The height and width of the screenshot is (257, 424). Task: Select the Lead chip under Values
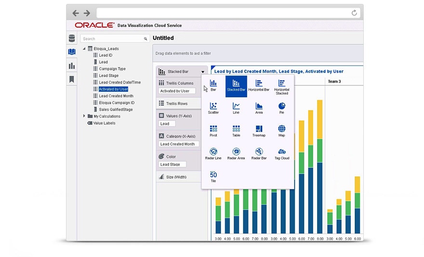pyautogui.click(x=167, y=123)
